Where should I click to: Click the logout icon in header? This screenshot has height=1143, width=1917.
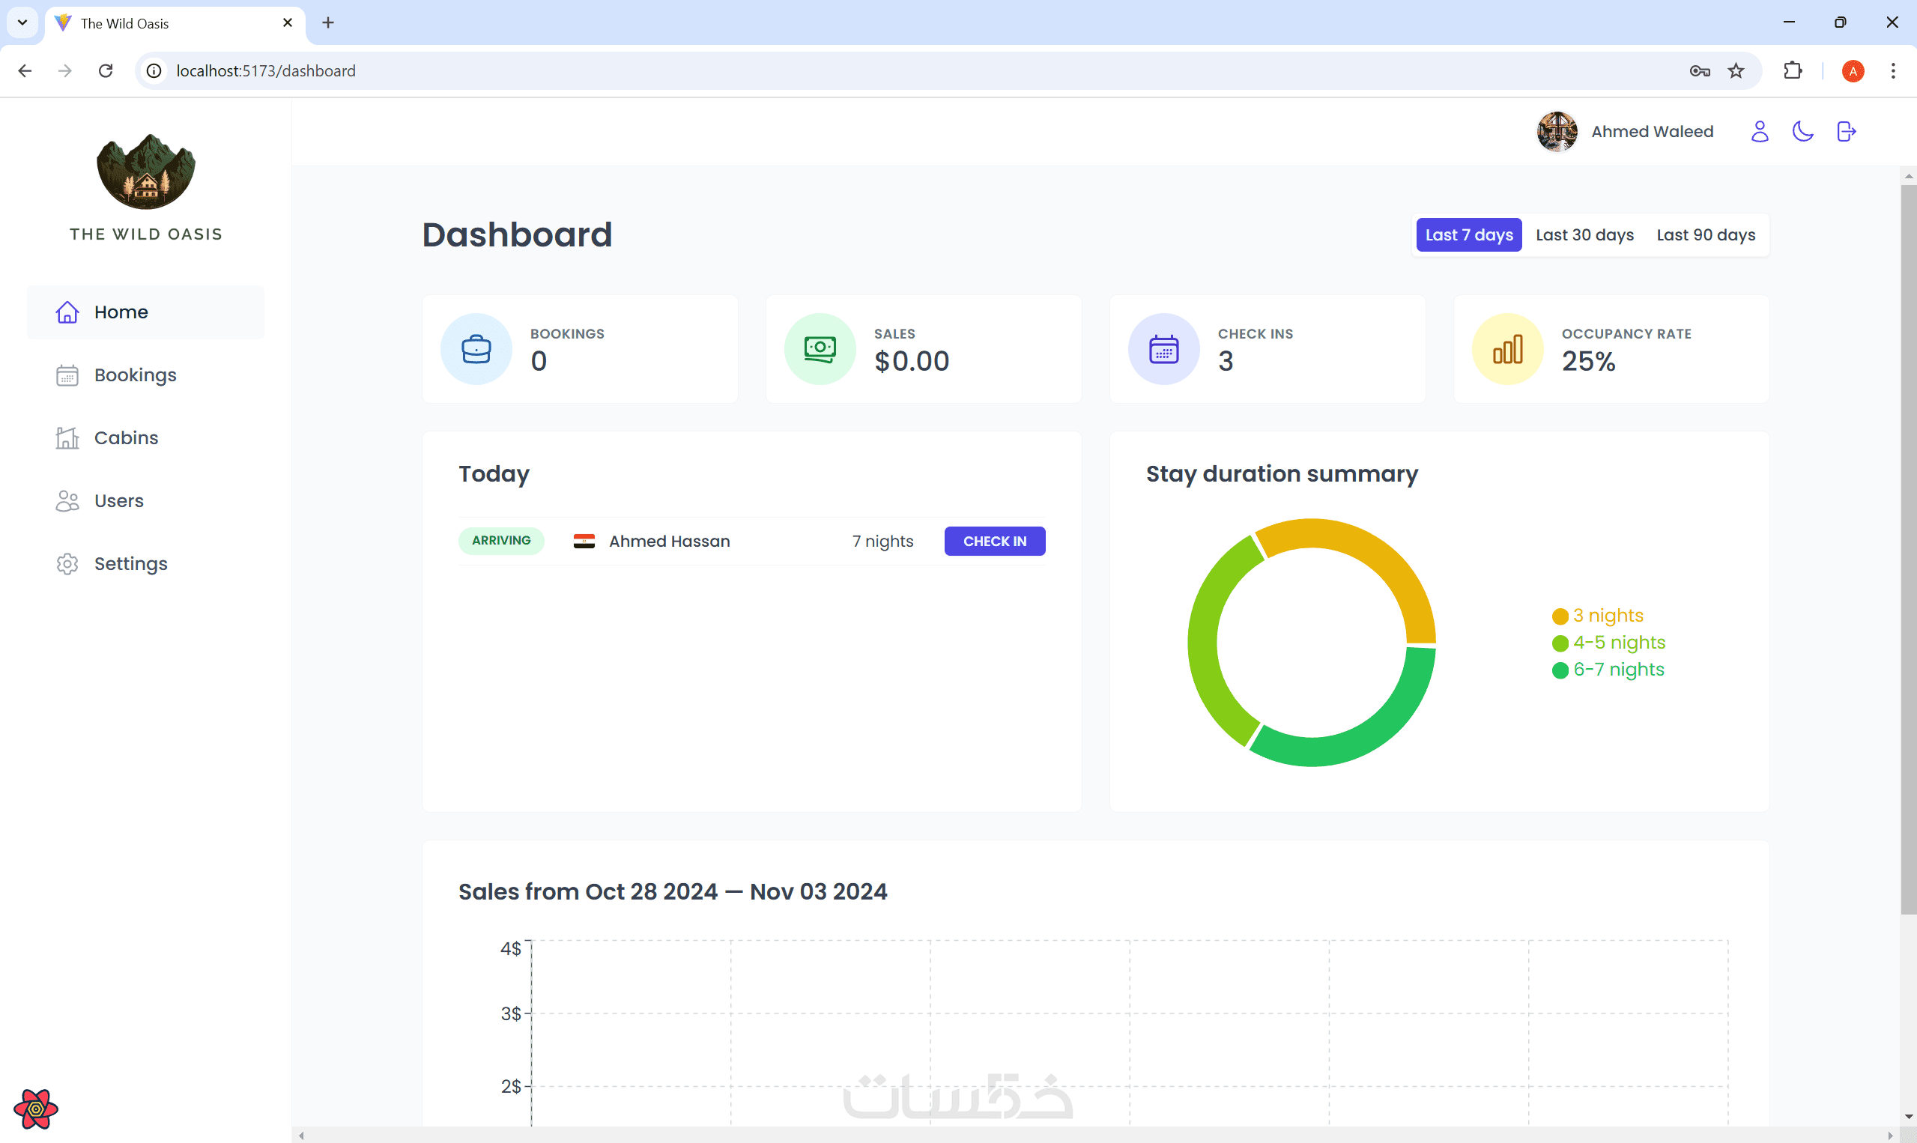point(1845,132)
